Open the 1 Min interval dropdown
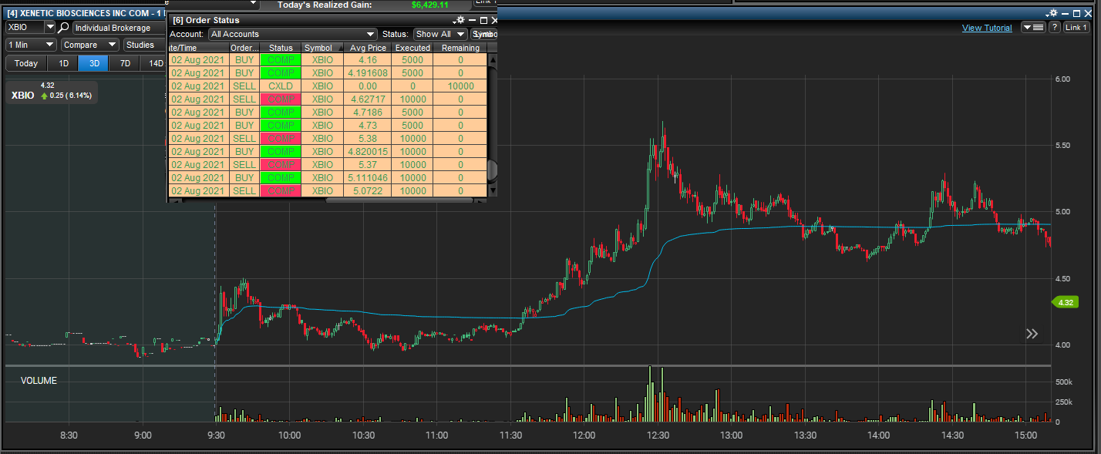 (x=30, y=45)
